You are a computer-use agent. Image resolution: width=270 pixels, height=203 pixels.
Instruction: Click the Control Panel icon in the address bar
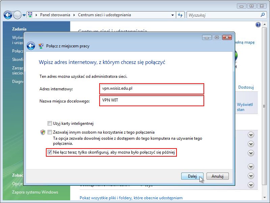point(30,15)
